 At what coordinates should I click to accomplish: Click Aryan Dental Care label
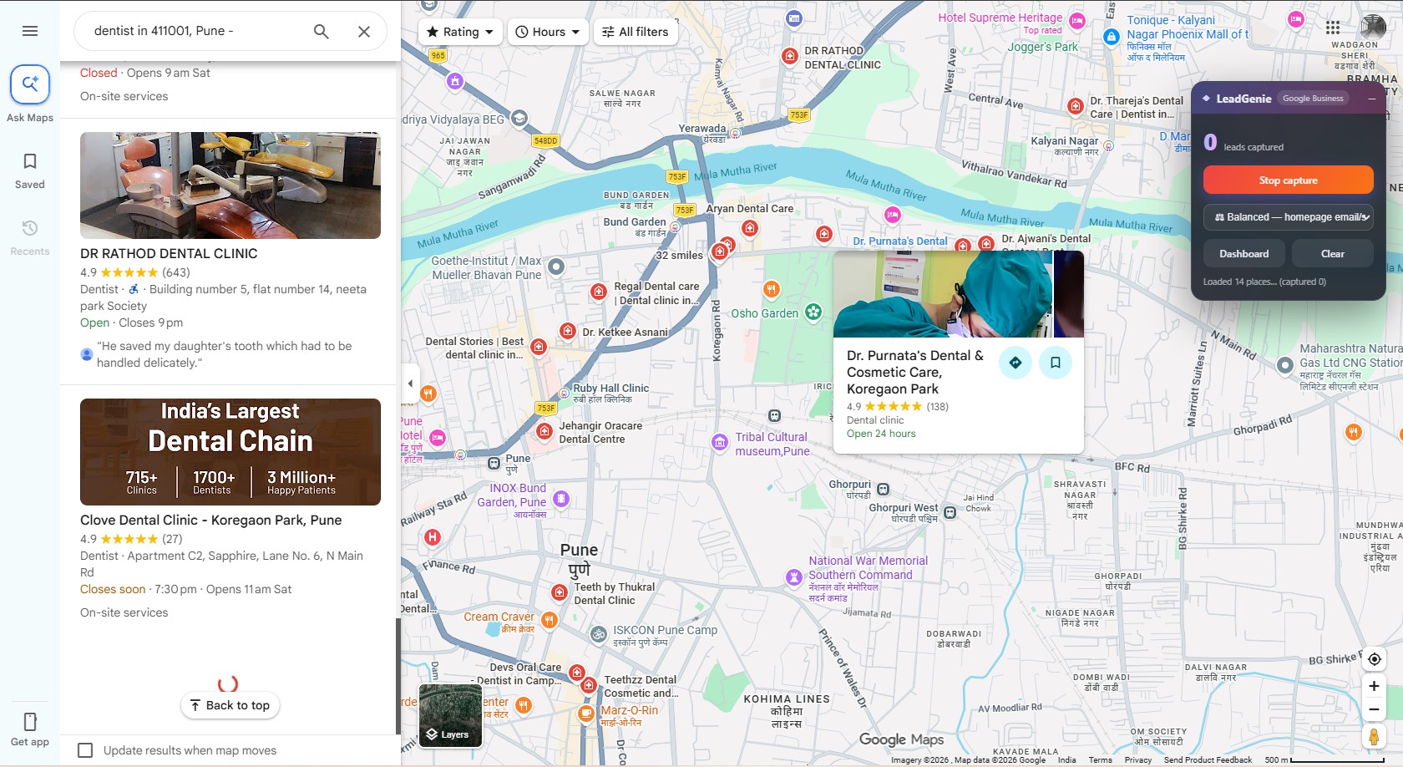[x=750, y=209]
